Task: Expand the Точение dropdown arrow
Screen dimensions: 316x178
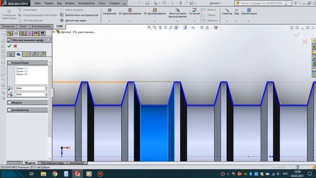Action: 194,21
